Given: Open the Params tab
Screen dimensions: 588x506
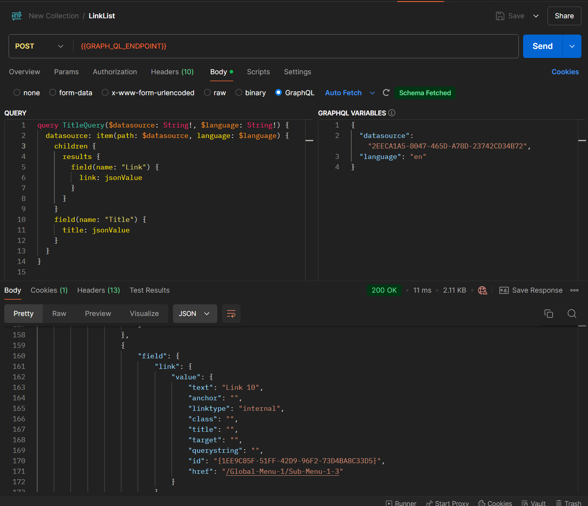Looking at the screenshot, I should point(66,72).
